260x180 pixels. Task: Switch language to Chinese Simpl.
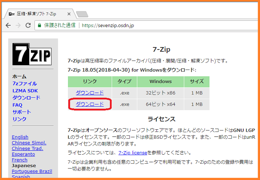point(29,143)
